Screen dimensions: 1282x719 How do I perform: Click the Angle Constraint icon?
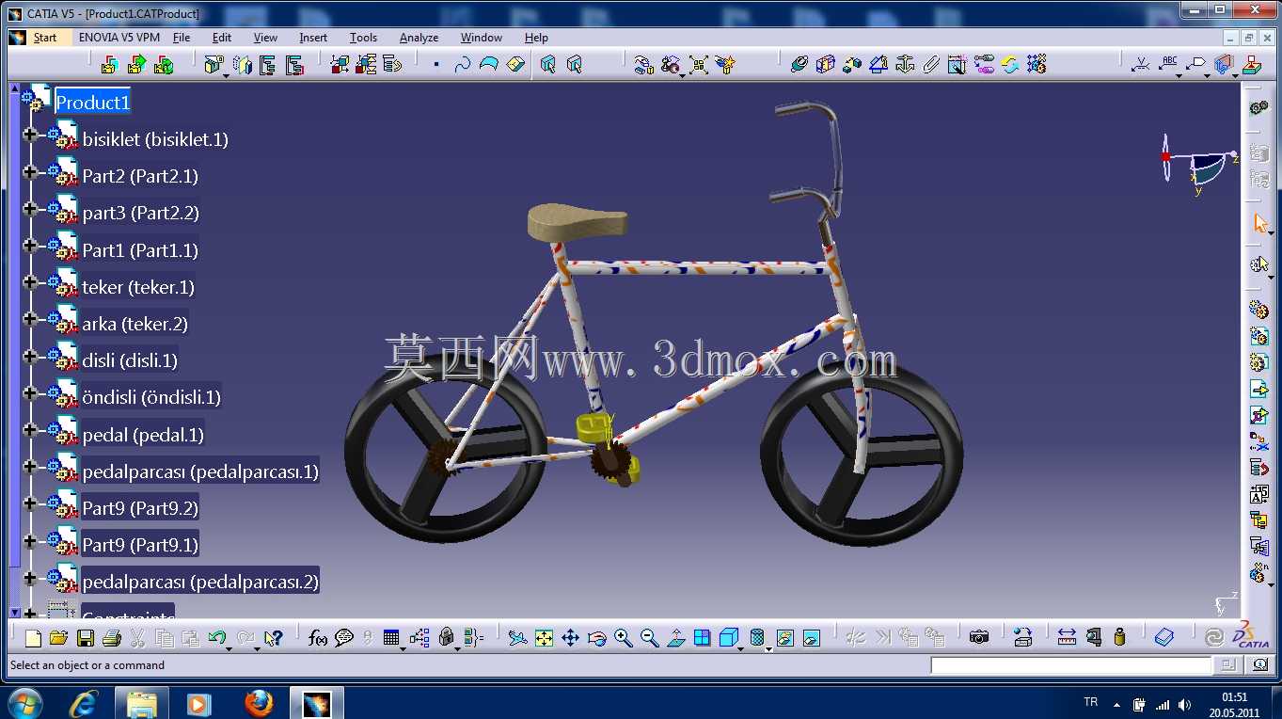tap(878, 65)
